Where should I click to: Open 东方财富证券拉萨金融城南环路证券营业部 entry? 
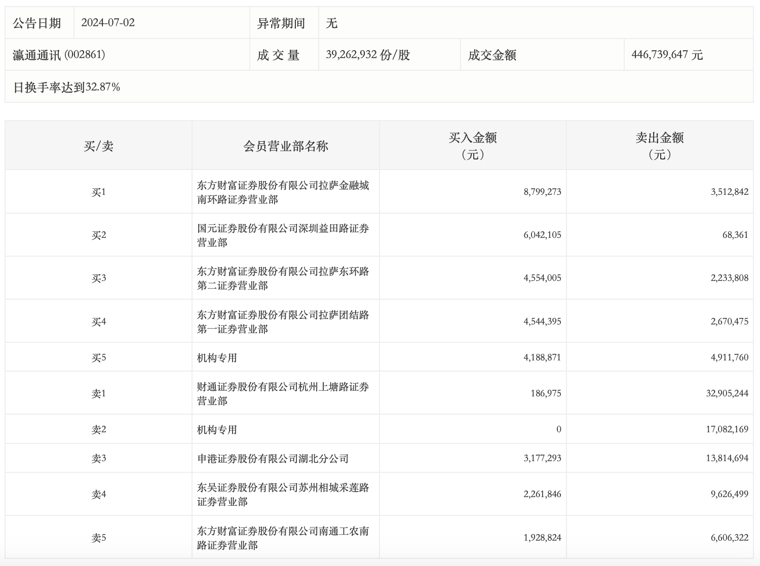click(283, 192)
